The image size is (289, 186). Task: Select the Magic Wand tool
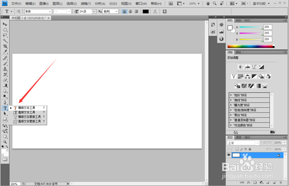click(5, 40)
